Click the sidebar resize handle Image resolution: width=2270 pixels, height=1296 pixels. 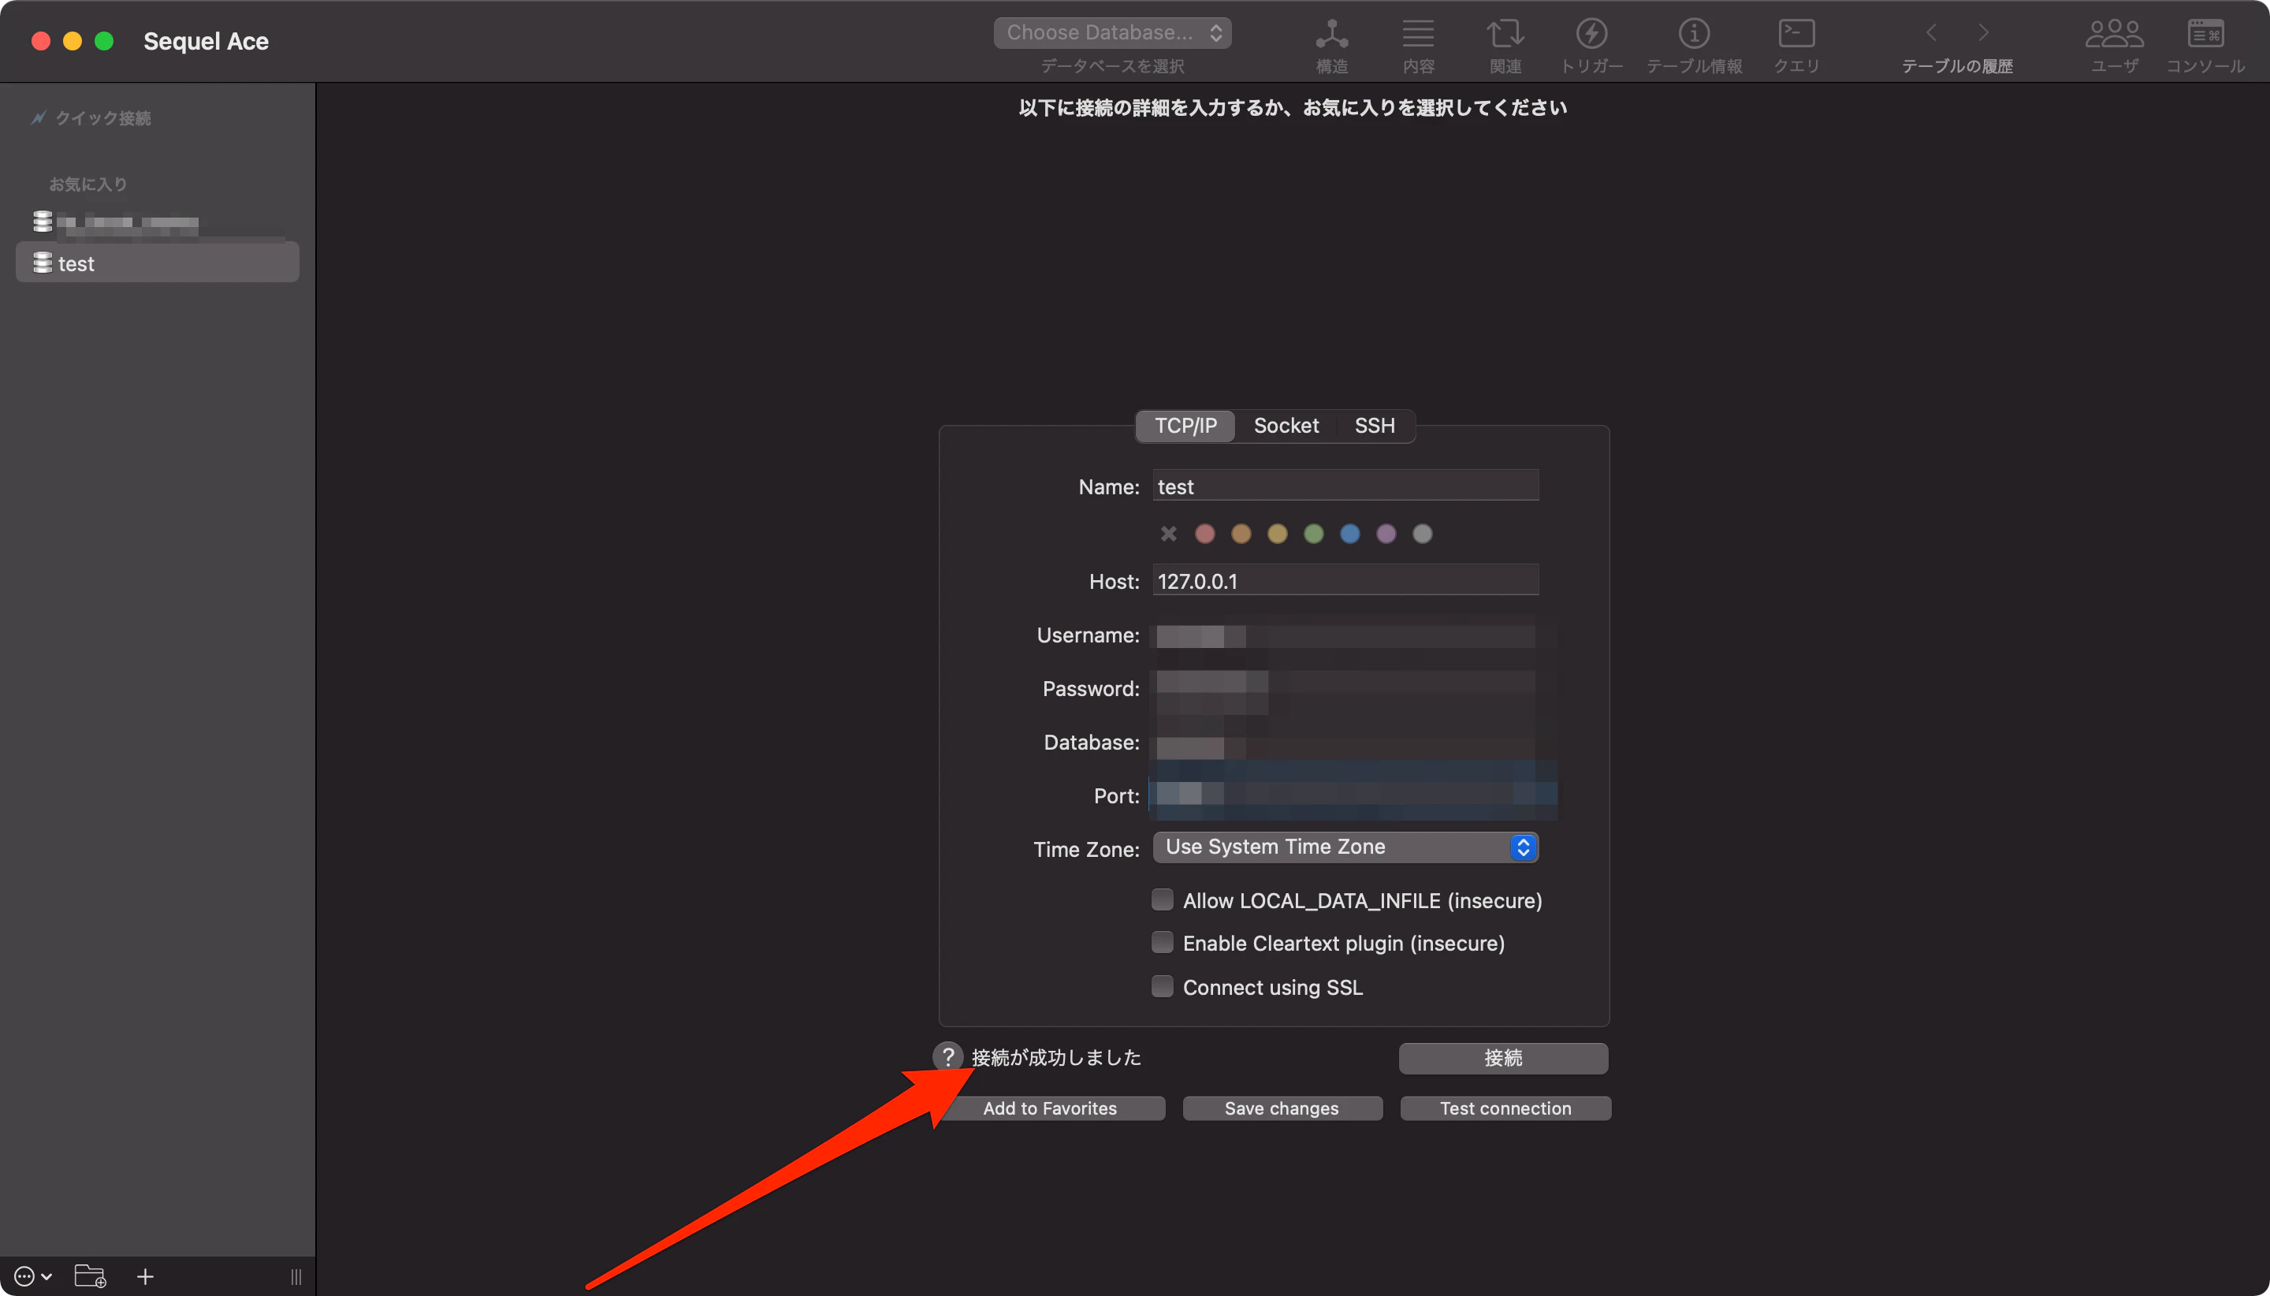[296, 1276]
